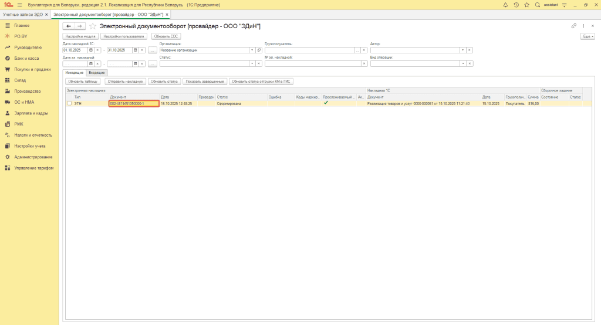The image size is (601, 325).
Task: Open calendar for start date 01.10.2025
Action: pos(91,50)
